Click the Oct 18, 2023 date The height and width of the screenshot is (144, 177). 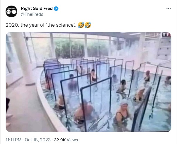tap(38, 140)
